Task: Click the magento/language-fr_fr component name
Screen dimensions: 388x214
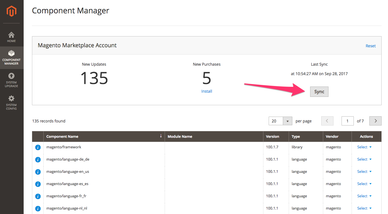Action: 66,196
